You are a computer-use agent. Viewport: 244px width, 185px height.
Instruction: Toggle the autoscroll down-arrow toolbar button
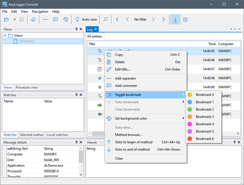click(175, 19)
